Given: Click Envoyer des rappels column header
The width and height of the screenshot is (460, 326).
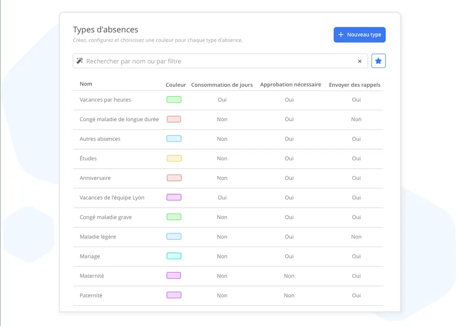Looking at the screenshot, I should (354, 85).
